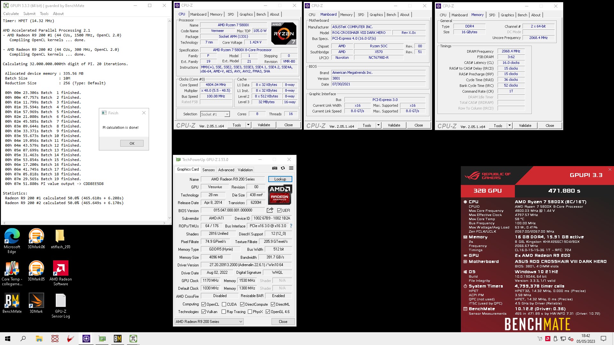The height and width of the screenshot is (345, 614).
Task: Open BenchMate desktop shortcut
Action: click(12, 303)
